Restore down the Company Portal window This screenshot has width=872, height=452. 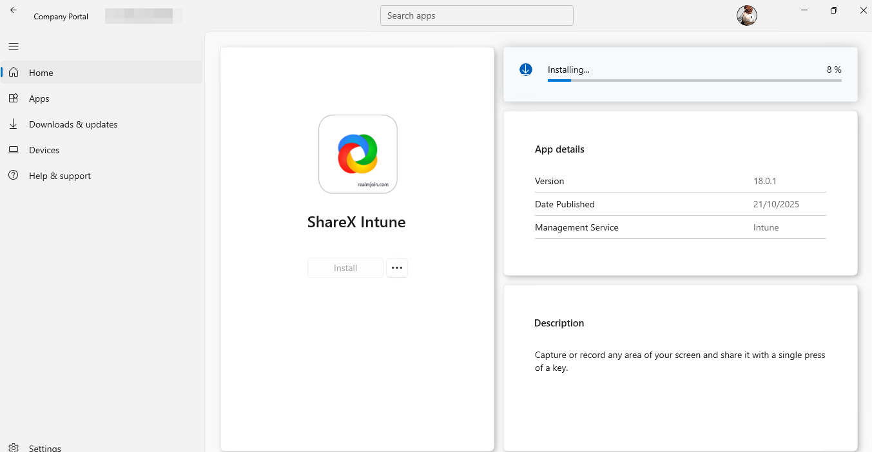pyautogui.click(x=834, y=10)
